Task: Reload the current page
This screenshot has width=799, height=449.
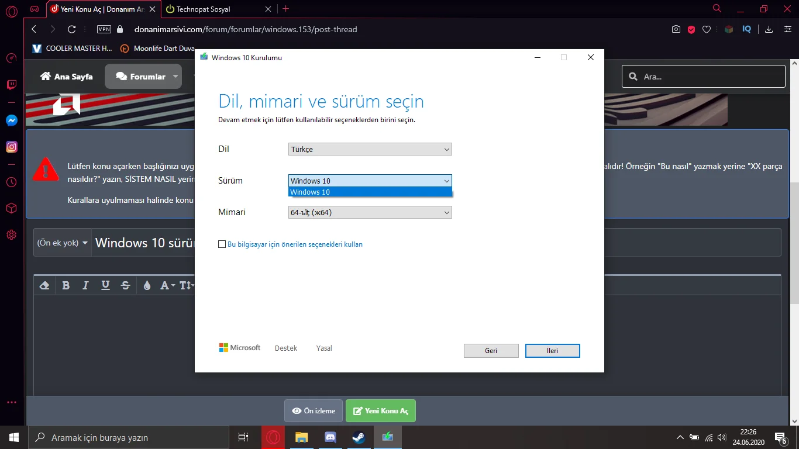Action: coord(72,29)
